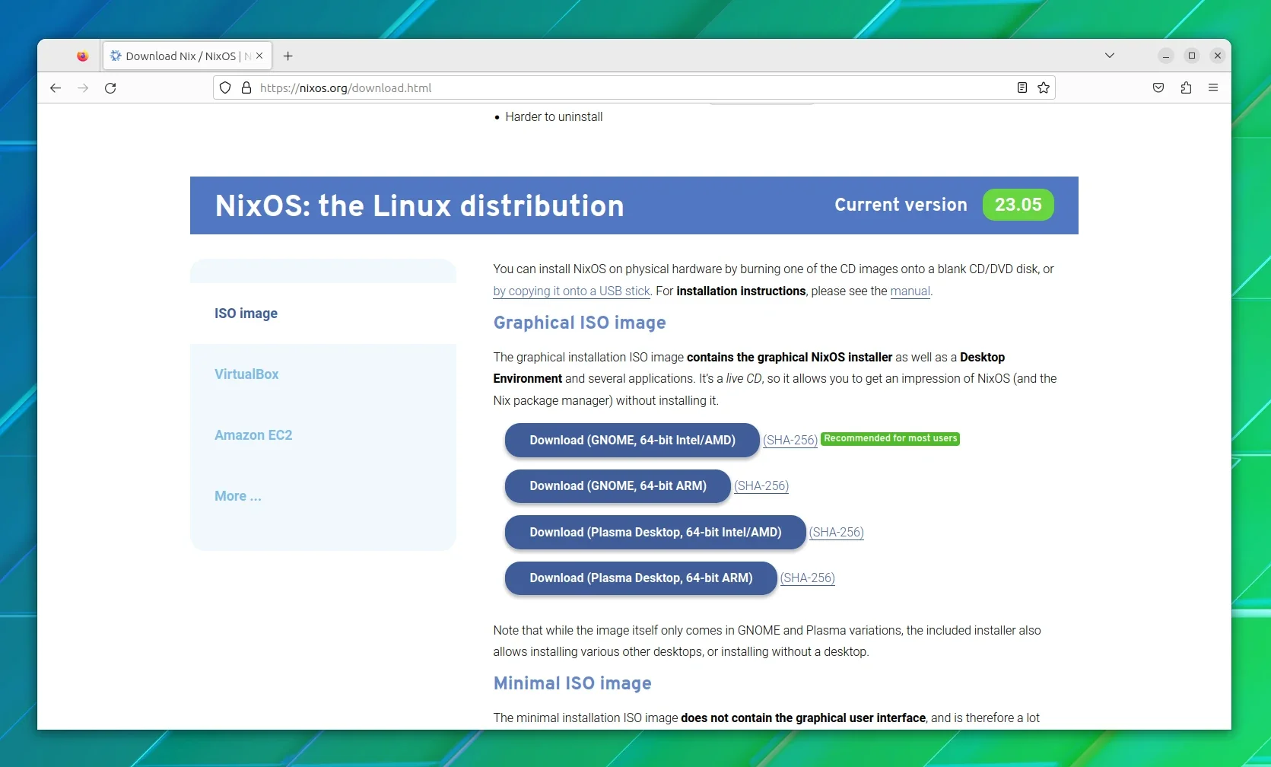Click Download (Plasma Desktop, 64-bit Intel/AMD)
Image resolution: width=1271 pixels, height=767 pixels.
(655, 533)
